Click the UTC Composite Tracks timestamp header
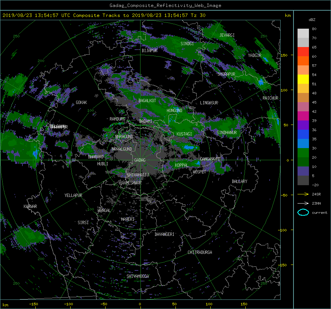 tap(104, 15)
